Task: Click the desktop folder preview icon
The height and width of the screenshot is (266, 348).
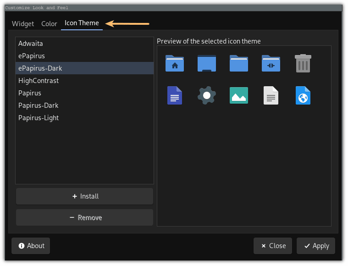Action: [x=206, y=63]
